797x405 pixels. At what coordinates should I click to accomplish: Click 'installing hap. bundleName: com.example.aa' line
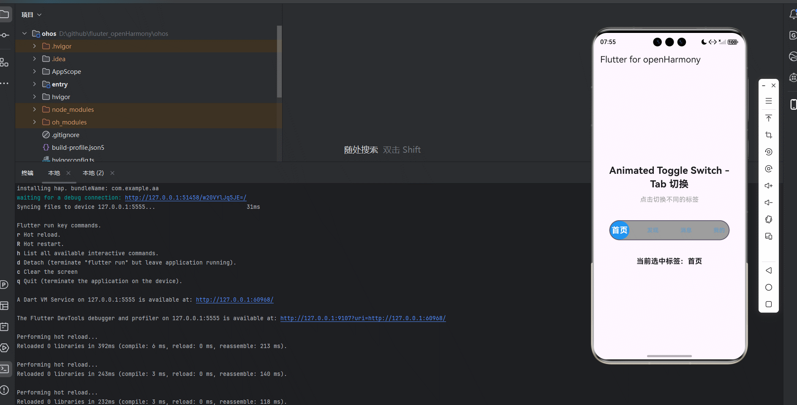88,188
